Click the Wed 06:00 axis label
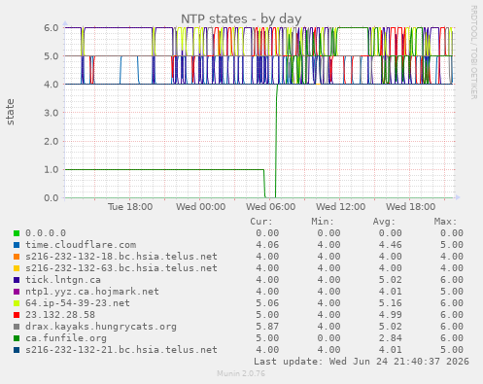 [271, 207]
